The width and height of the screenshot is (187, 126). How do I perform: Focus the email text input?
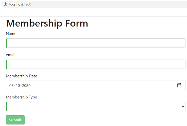click(95, 64)
